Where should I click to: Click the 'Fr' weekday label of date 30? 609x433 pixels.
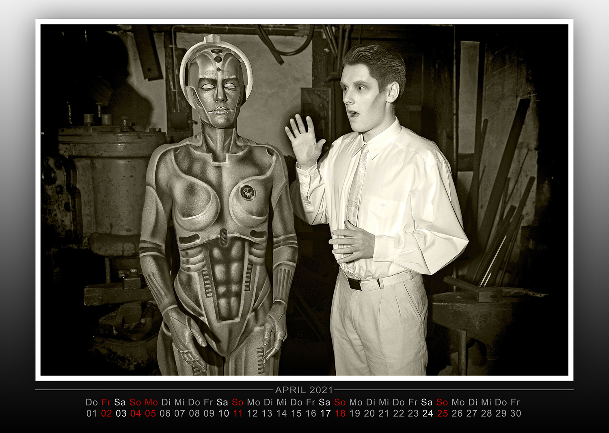515,402
